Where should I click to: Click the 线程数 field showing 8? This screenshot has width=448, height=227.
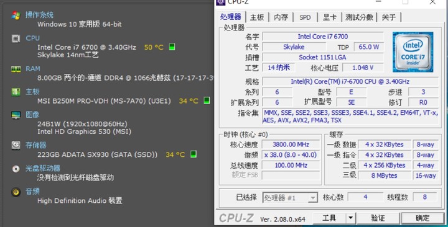pyautogui.click(x=425, y=197)
